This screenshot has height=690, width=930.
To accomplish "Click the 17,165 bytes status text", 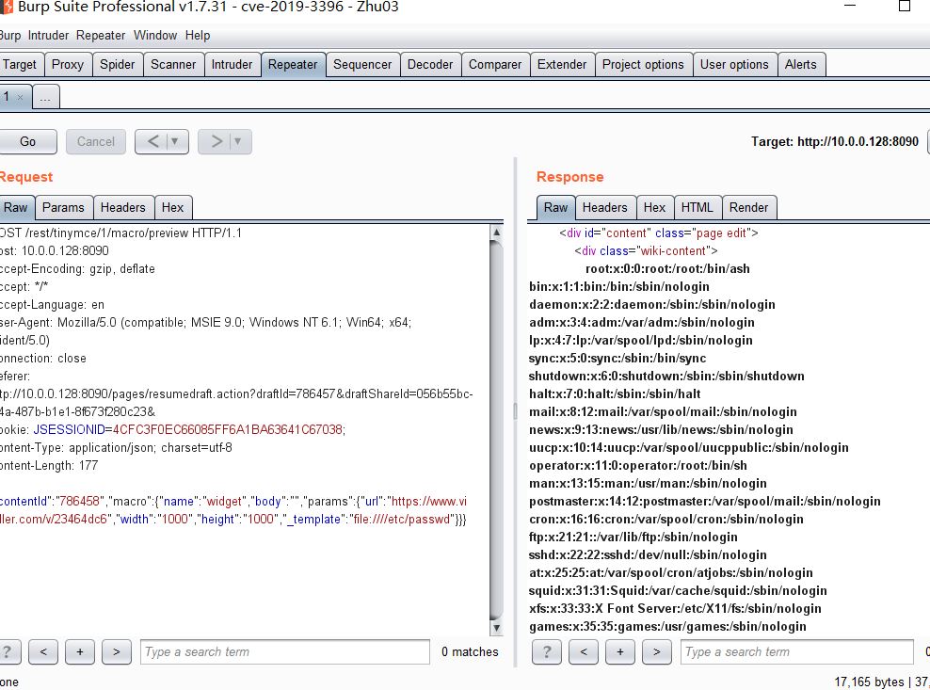I will (x=869, y=682).
